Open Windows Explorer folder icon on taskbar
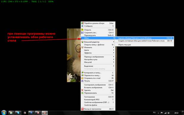This screenshot has width=184, height=115. pos(11,113)
